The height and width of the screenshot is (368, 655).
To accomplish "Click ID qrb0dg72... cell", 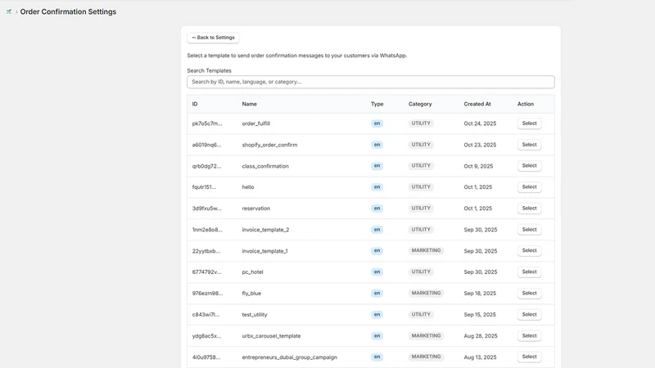I will [x=207, y=166].
